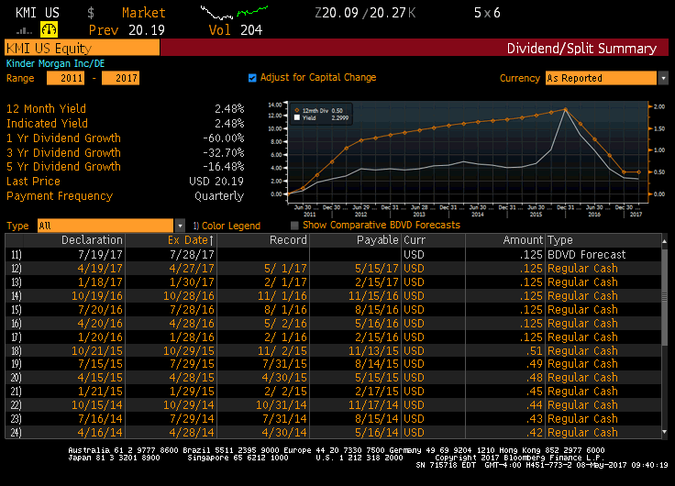
Task: Click the 5 Yr Dividend Growth value
Action: coord(224,167)
